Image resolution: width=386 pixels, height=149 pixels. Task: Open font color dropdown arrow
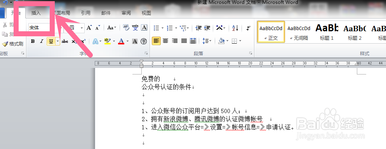click(x=127, y=41)
